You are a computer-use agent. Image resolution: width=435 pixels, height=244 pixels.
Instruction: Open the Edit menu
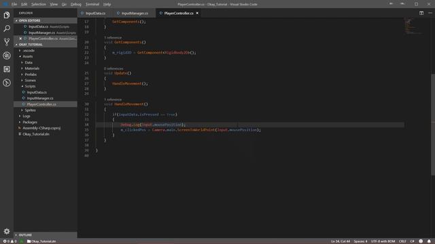[x=24, y=4]
